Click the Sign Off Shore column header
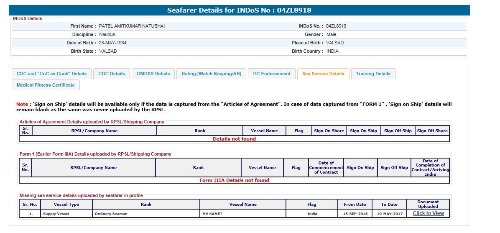 tap(432, 131)
